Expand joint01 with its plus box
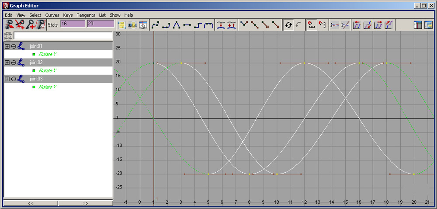The height and width of the screenshot is (209, 437). click(7, 46)
